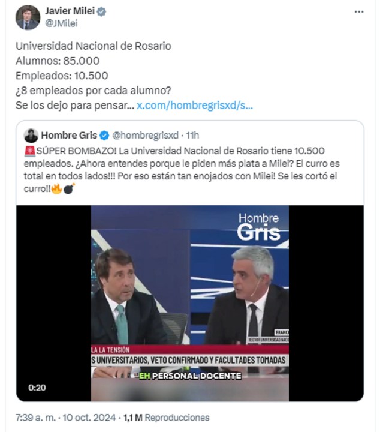Open the @hombregrisxd handle

[145, 135]
